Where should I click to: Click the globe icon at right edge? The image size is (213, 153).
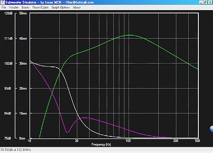tap(211, 129)
